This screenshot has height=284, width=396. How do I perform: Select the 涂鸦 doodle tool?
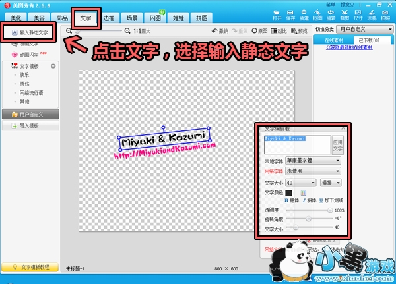[372, 15]
